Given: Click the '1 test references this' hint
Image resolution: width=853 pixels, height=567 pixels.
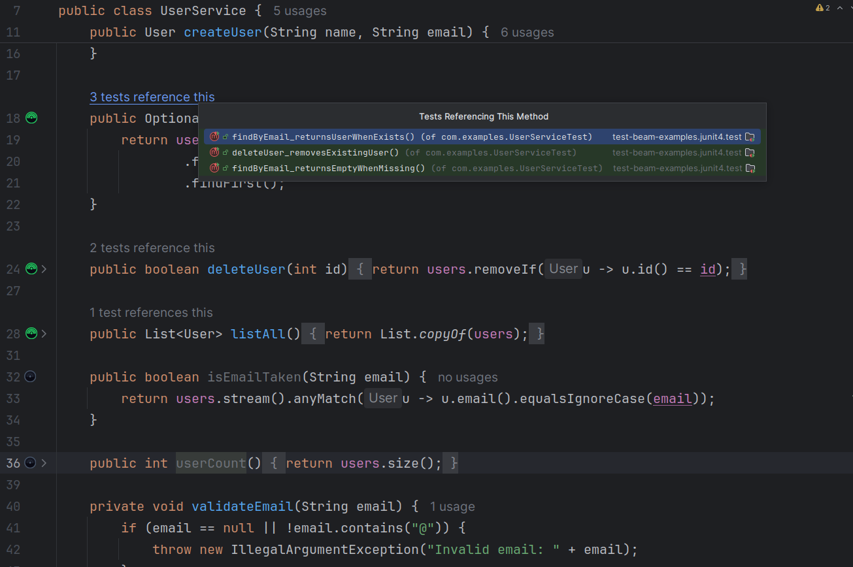Looking at the screenshot, I should (151, 313).
